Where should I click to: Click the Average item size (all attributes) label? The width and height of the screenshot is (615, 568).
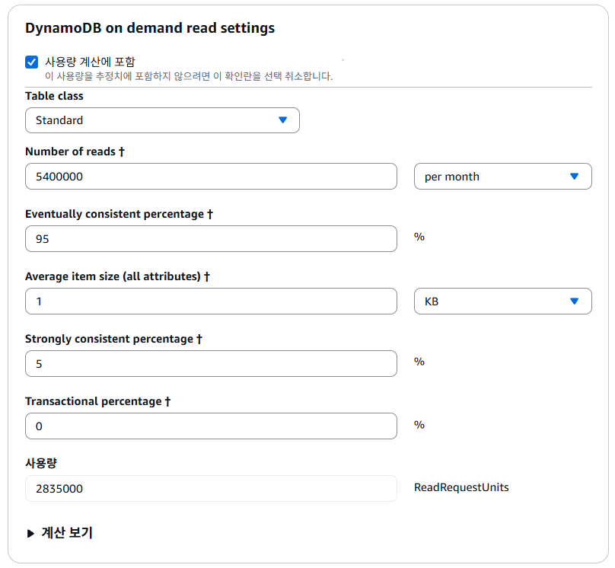[x=117, y=276]
